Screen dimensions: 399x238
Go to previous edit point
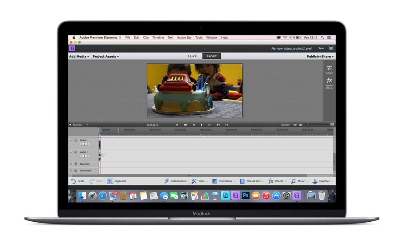186,125
